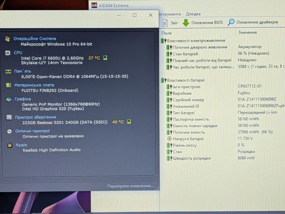Click the green arrow Оновлення BIOS icon
Screen dimensions: 285x214
click(x=186, y=23)
